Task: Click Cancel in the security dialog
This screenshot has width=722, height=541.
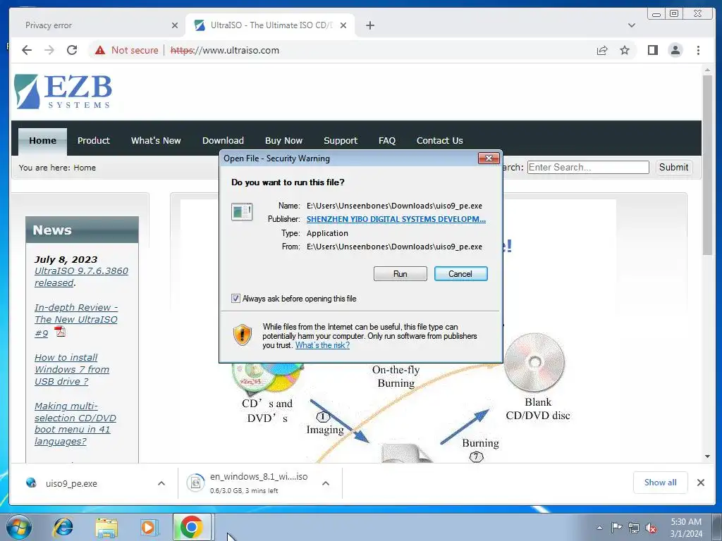Action: click(460, 274)
